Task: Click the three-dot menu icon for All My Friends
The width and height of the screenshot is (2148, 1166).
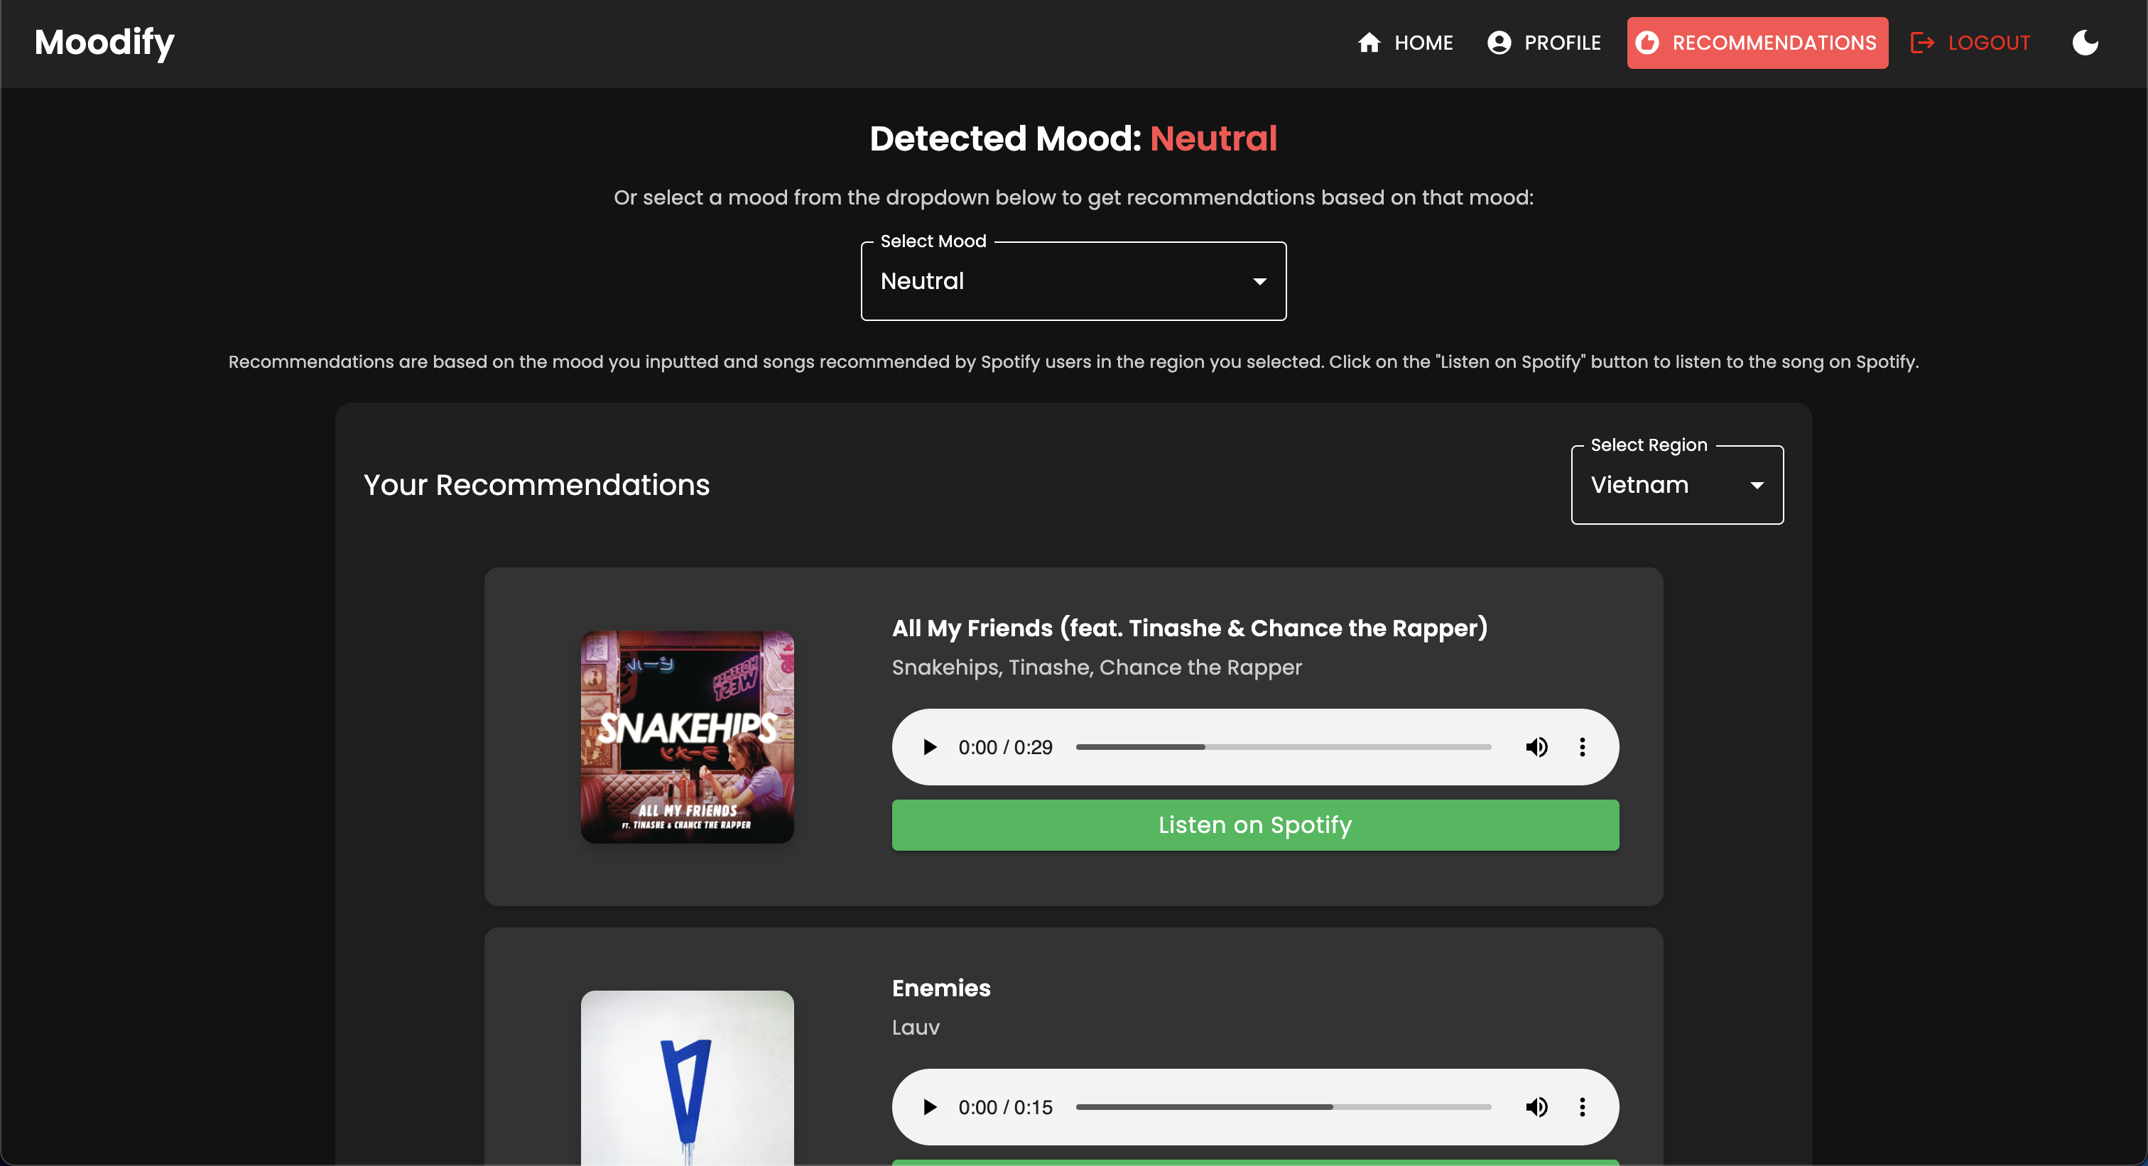Action: 1583,747
